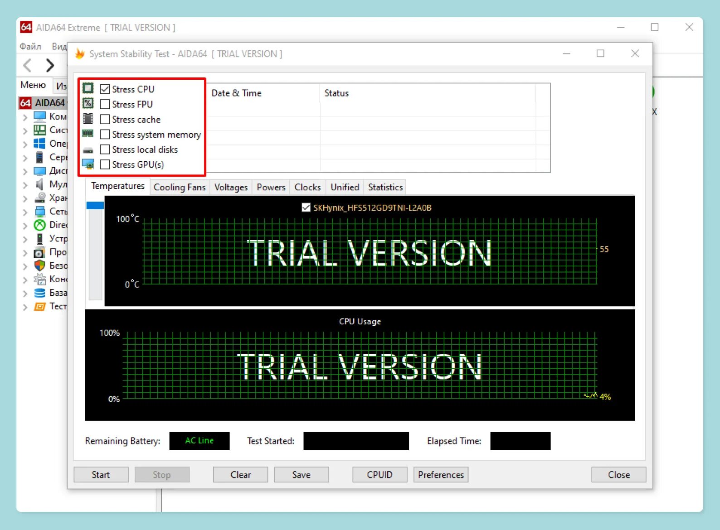Click the flame icon in System Stability Test title
720x530 pixels.
coord(80,54)
